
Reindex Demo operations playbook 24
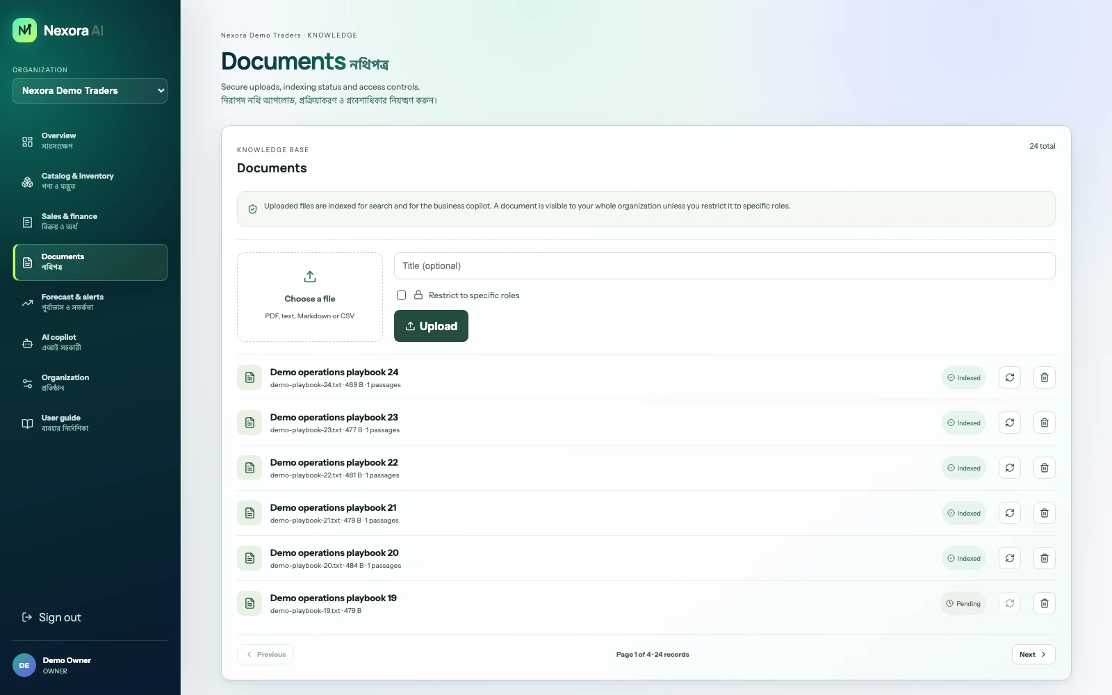point(1010,377)
